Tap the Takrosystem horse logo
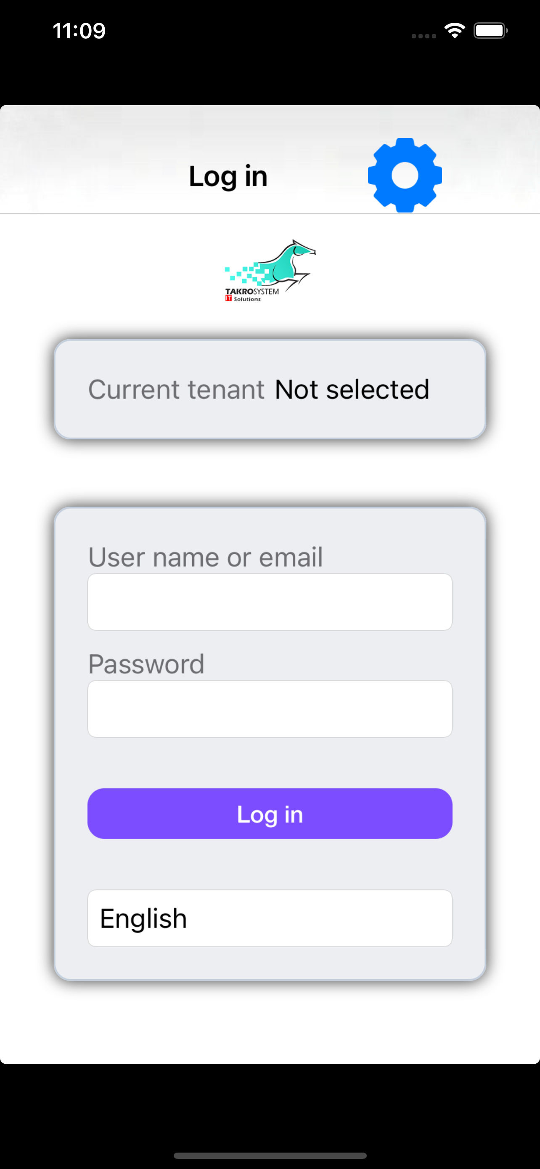Viewport: 540px width, 1169px height. [x=270, y=271]
